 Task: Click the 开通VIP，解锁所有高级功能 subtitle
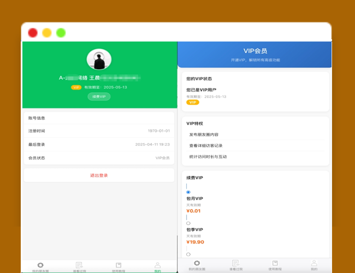[x=256, y=60]
